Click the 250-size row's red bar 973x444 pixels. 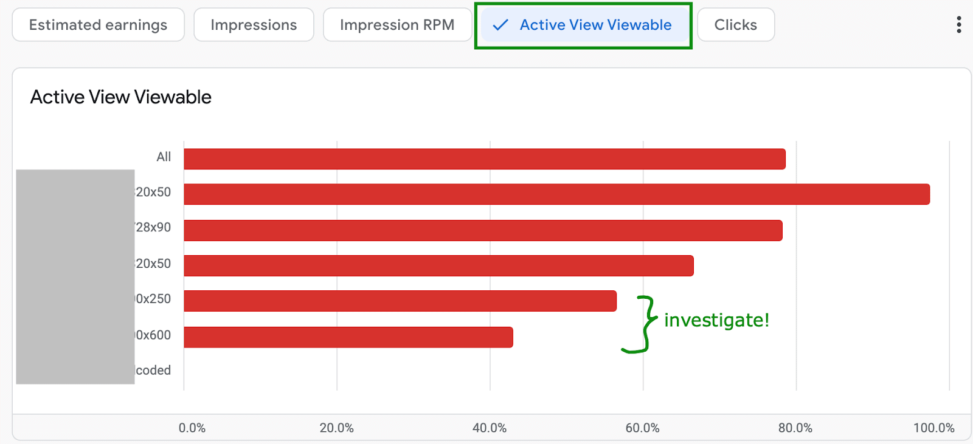pos(400,301)
